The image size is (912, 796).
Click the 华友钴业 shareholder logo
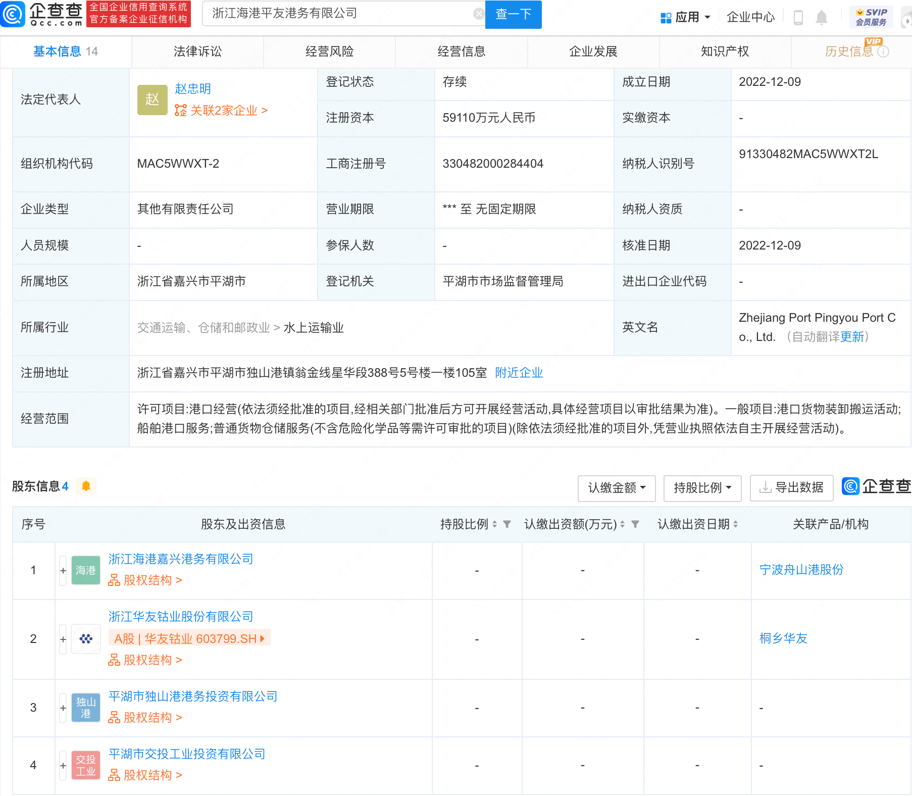(x=86, y=639)
